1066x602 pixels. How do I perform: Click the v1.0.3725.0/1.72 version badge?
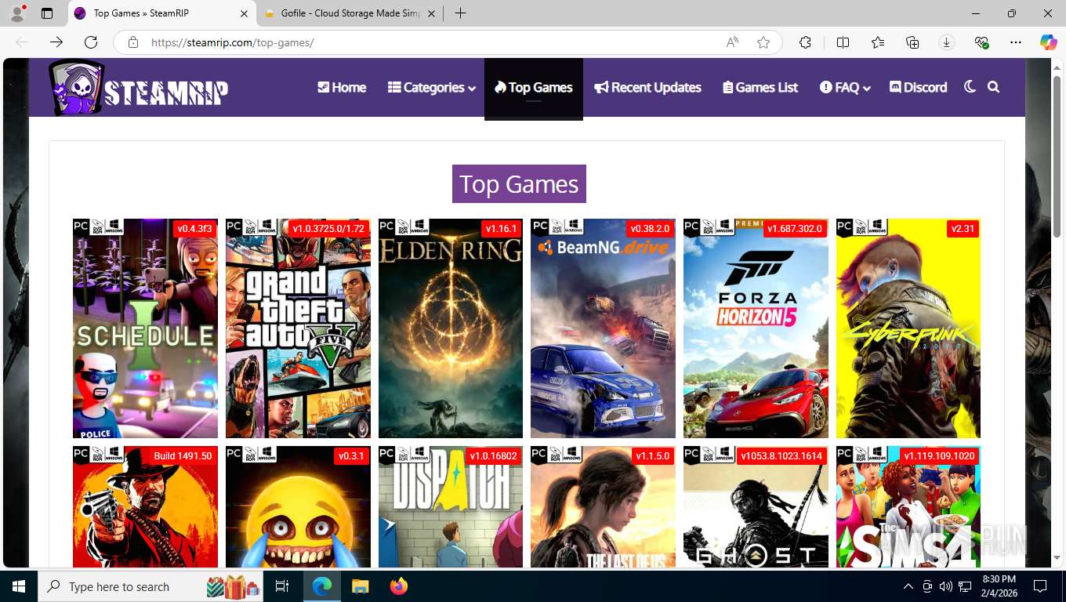point(328,229)
